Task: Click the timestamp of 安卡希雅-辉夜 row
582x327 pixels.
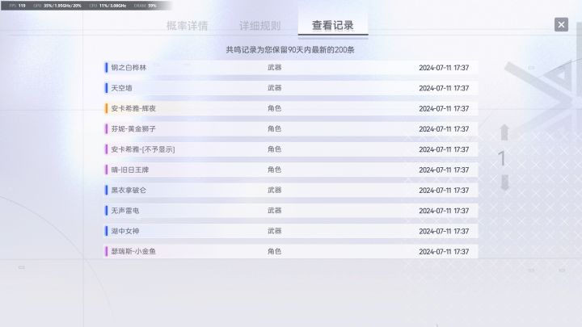Action: coord(444,109)
